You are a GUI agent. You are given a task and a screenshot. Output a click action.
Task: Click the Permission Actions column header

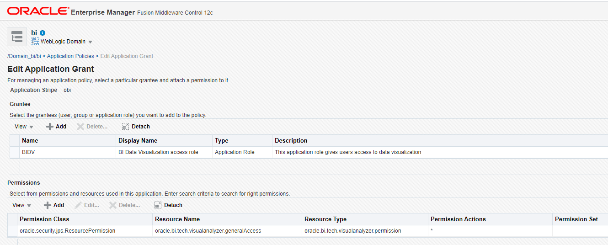tap(490, 219)
